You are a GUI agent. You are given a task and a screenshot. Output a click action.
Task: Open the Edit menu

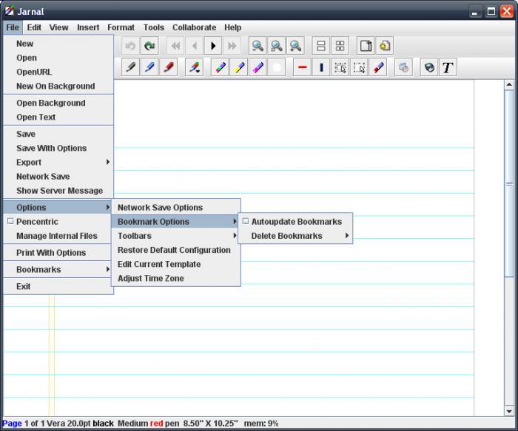tap(34, 27)
